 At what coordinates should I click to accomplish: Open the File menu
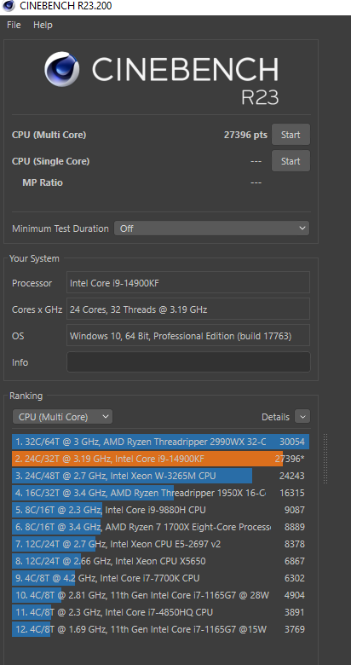click(14, 25)
